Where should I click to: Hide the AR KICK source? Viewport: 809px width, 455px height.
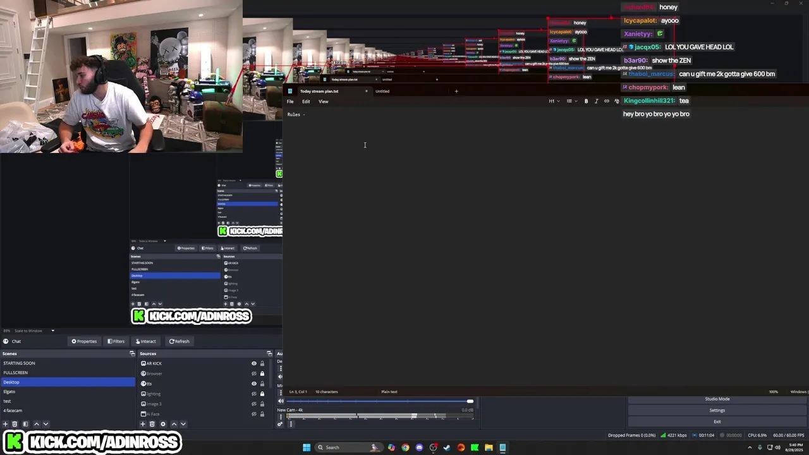254,363
